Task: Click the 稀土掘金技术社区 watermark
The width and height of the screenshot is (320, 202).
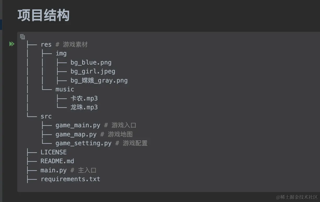Action: tap(297, 197)
